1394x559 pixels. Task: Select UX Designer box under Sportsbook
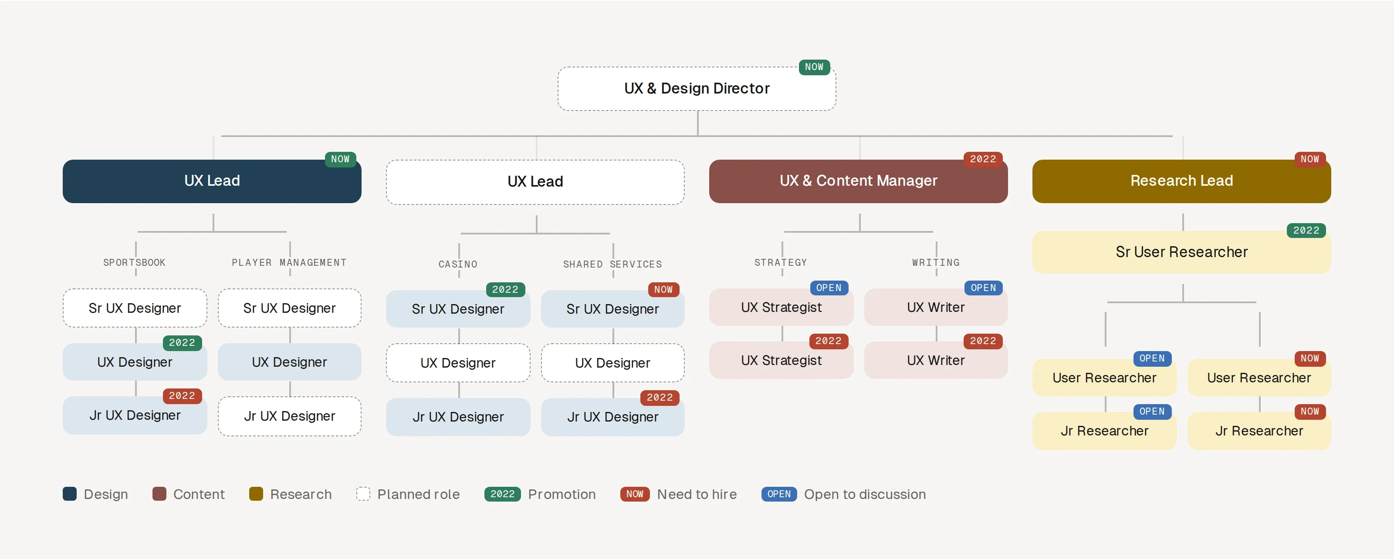pyautogui.click(x=135, y=362)
